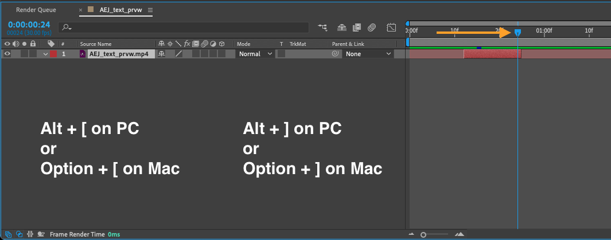The image size is (611, 240).
Task: Click the Parent & Link column header
Action: (x=348, y=44)
